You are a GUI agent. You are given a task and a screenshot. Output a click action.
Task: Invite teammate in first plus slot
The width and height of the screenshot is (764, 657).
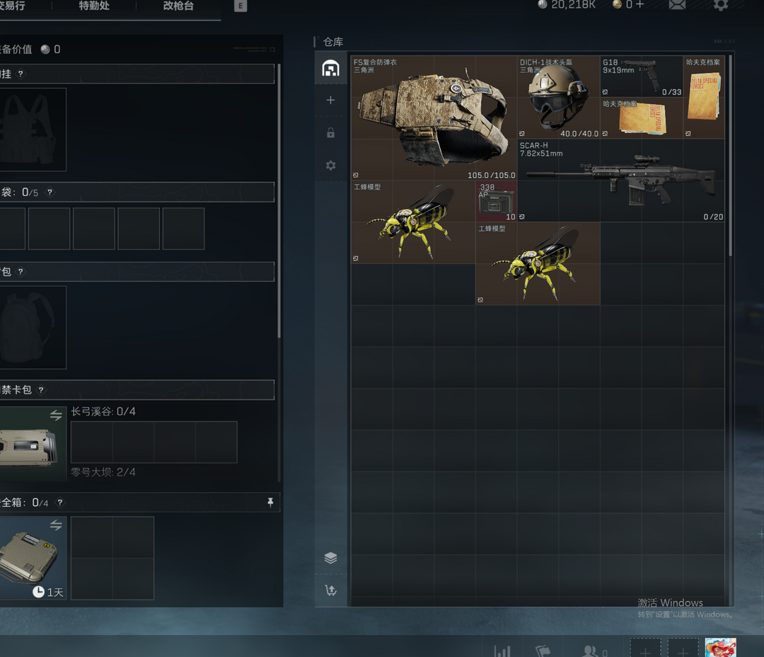(x=646, y=649)
